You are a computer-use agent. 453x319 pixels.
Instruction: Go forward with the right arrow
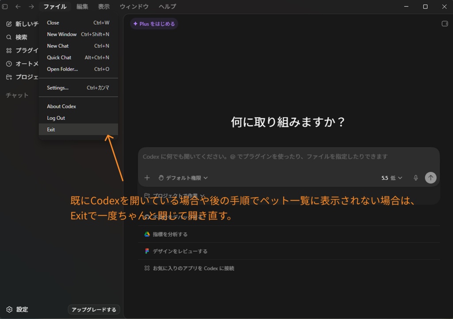coord(31,6)
